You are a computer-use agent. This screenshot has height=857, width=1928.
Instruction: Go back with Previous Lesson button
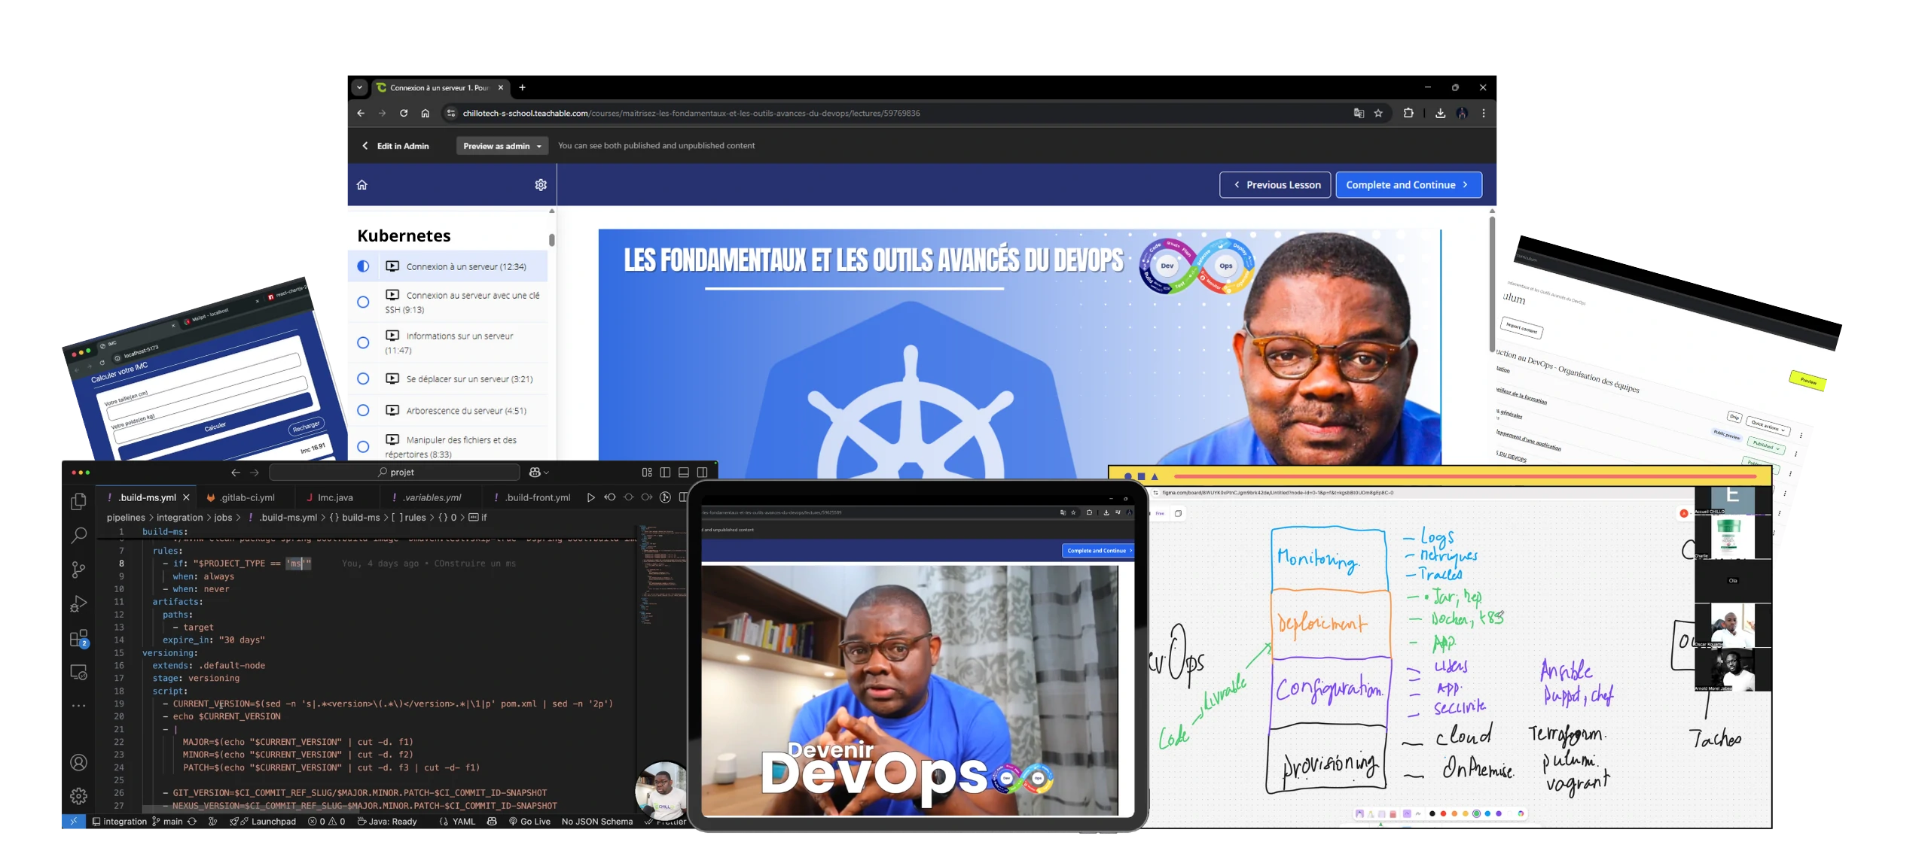[x=1274, y=185]
